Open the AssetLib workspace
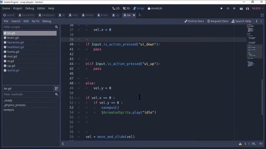Image resolution: width=266 pixels, height=149 pixels. (155, 8)
